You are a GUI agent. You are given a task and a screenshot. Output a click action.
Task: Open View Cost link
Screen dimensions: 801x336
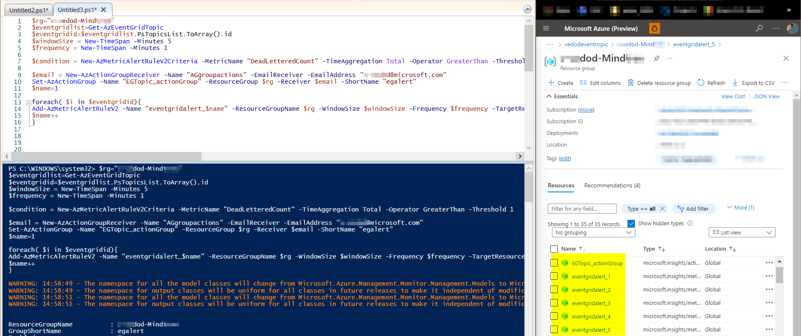[733, 96]
